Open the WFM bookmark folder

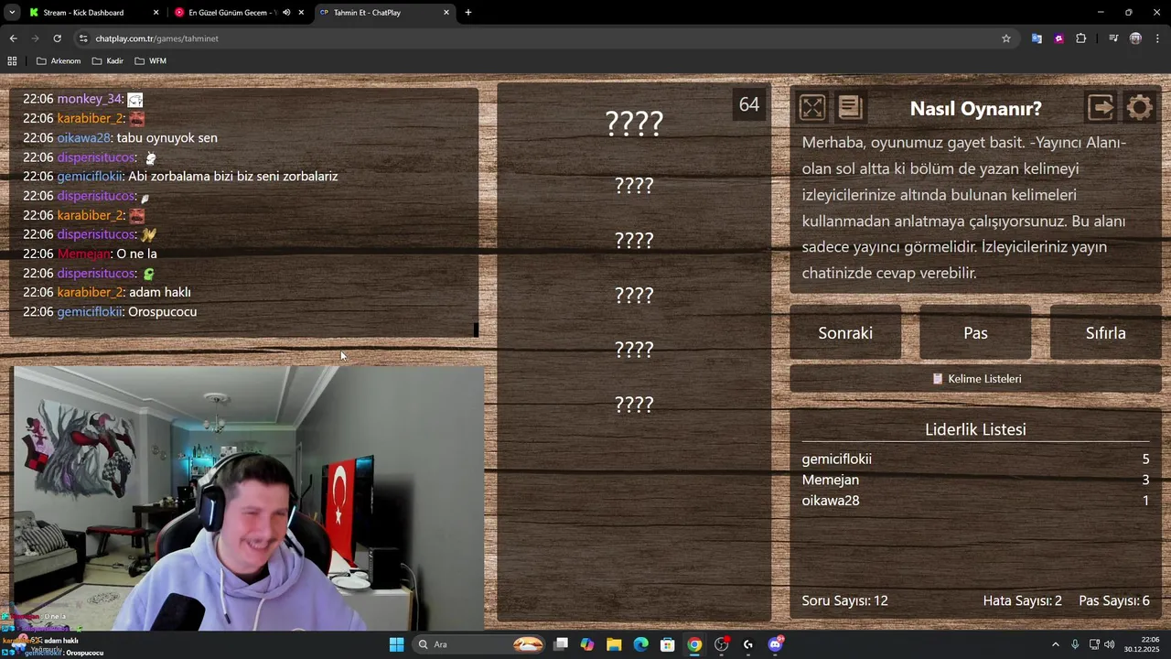click(151, 61)
